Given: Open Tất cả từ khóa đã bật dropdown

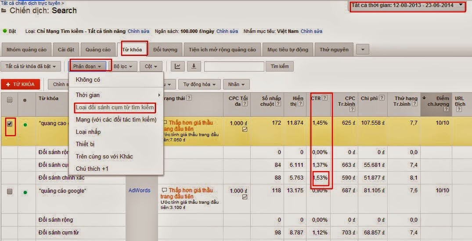Looking at the screenshot, I should pyautogui.click(x=31, y=66).
